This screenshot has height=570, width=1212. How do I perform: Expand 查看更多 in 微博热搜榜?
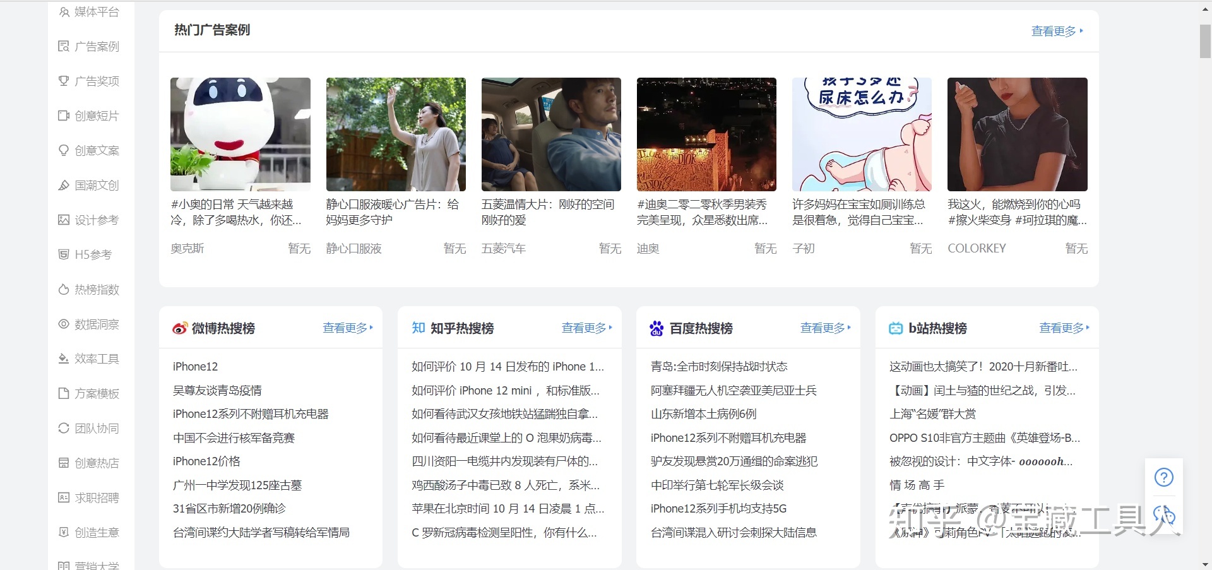pos(347,328)
